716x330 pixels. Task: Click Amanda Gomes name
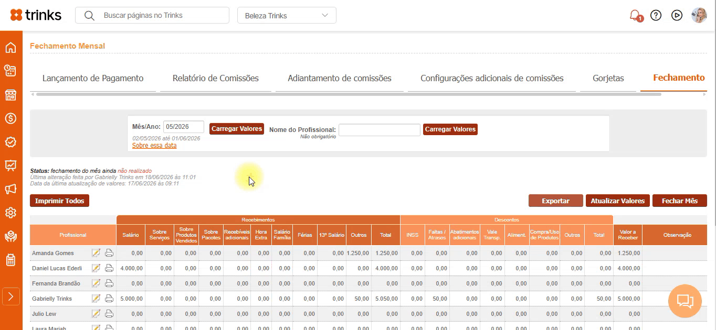(x=53, y=253)
